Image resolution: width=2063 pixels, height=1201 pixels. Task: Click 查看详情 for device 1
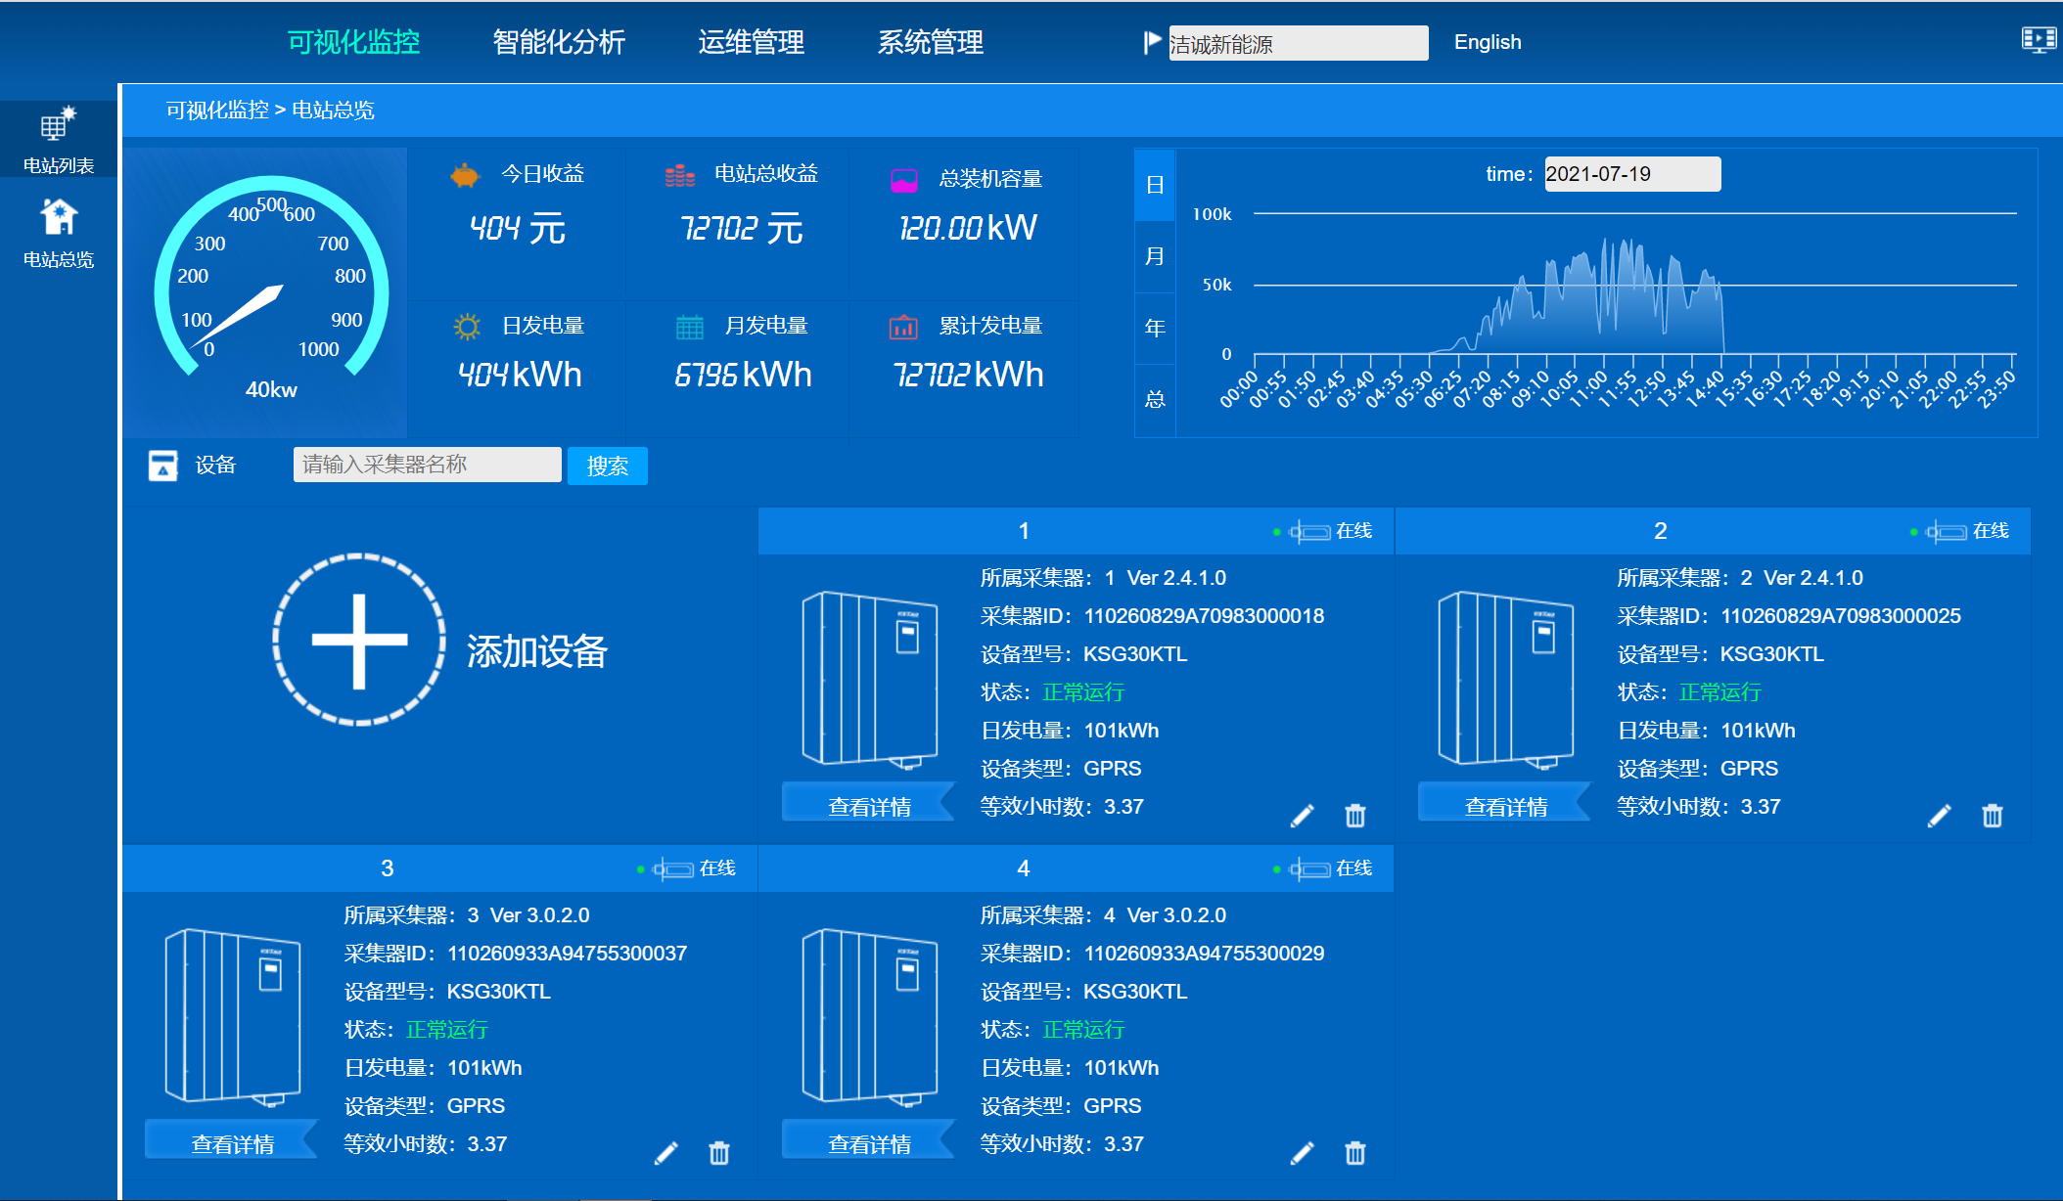tap(868, 806)
